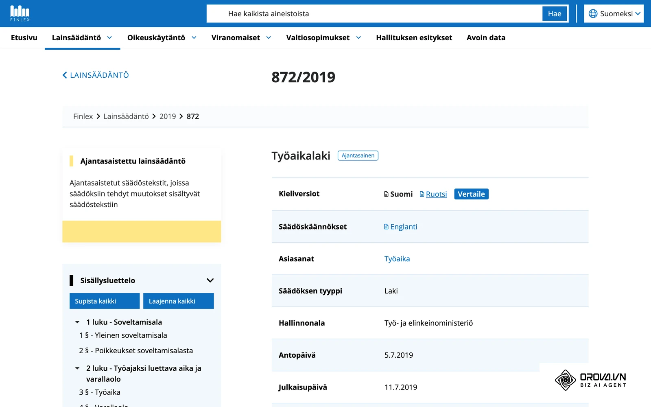Click Laajenna kaikki button
651x407 pixels.
pos(179,301)
